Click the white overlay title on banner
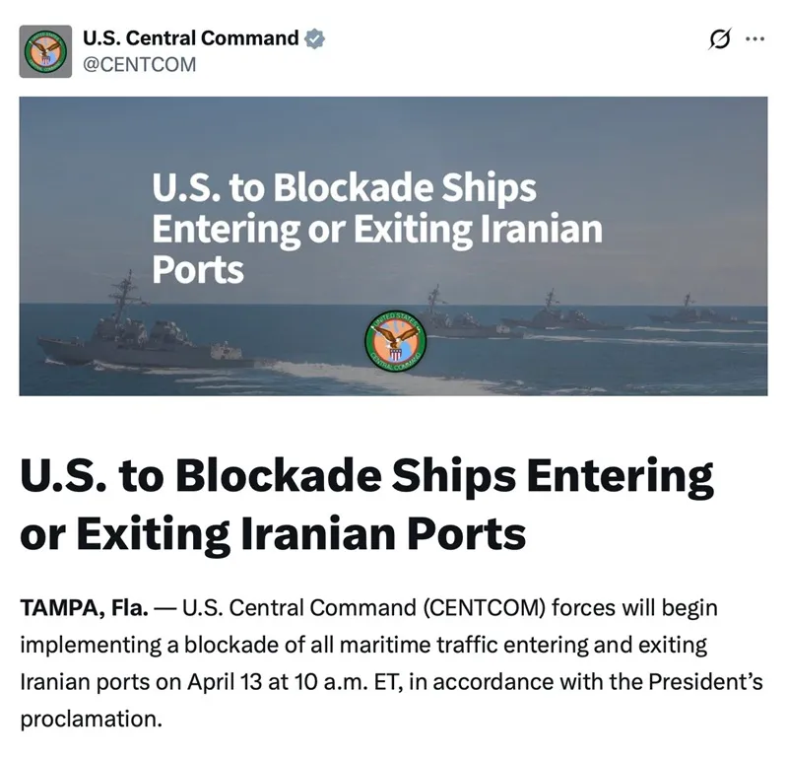Viewport: 787px width, 759px height. coord(374,229)
